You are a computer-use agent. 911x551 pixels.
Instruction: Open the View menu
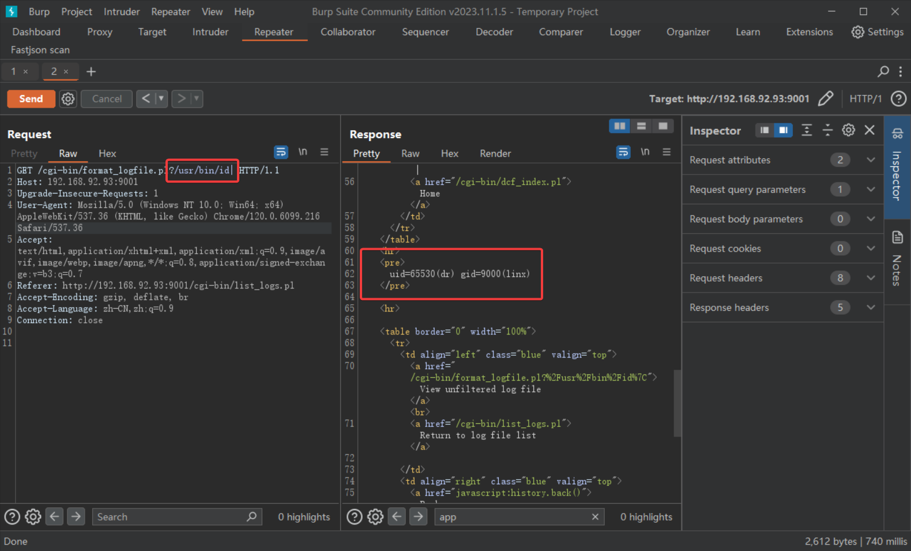(212, 12)
